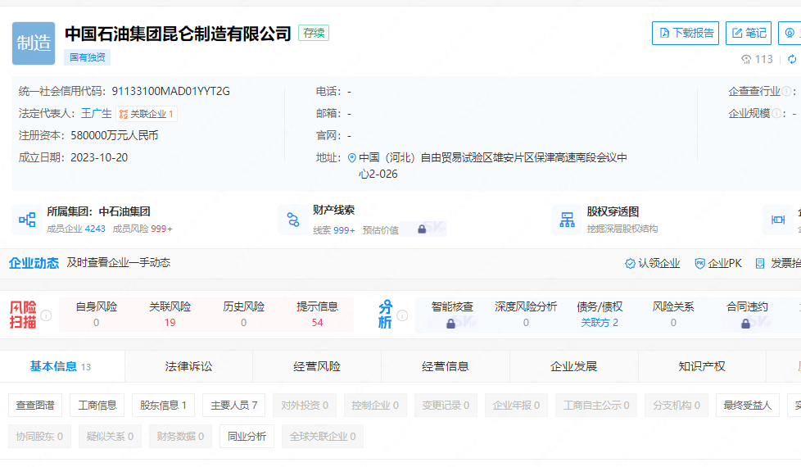Image resolution: width=801 pixels, height=467 pixels.
Task: Open 历史风险 0 item
Action: pyautogui.click(x=244, y=315)
